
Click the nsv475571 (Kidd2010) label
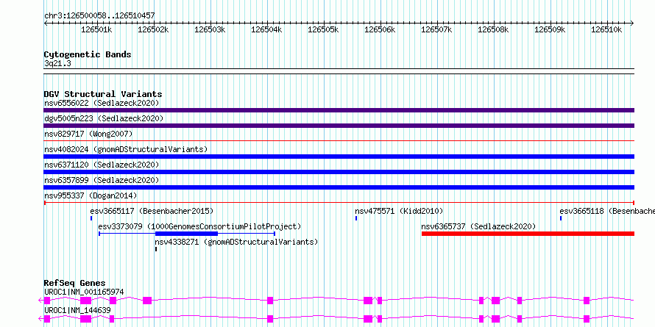[399, 211]
